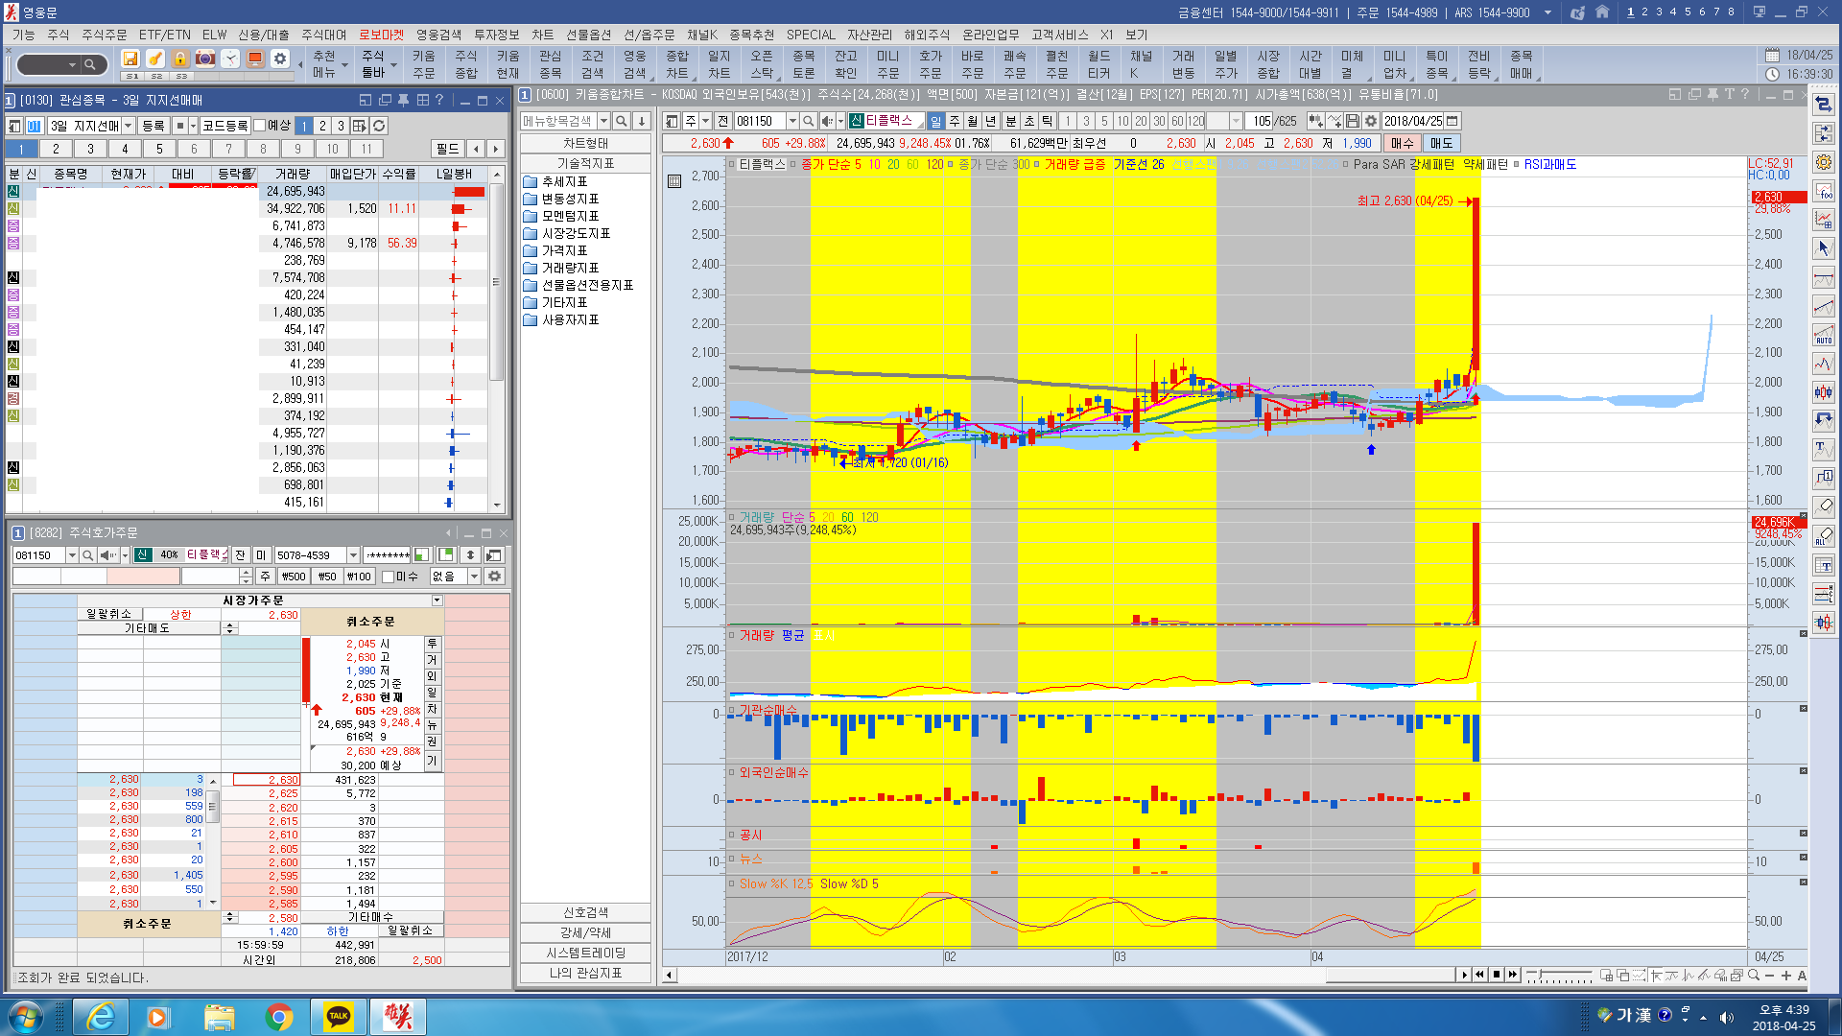Open the 로보마켓 menu

point(381,35)
